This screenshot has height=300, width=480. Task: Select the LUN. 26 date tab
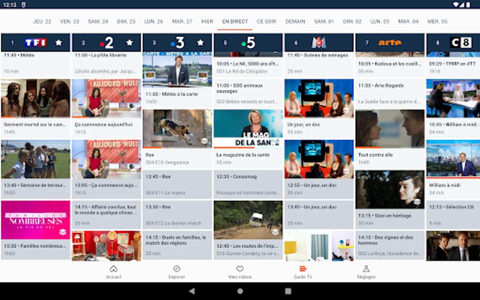point(154,21)
